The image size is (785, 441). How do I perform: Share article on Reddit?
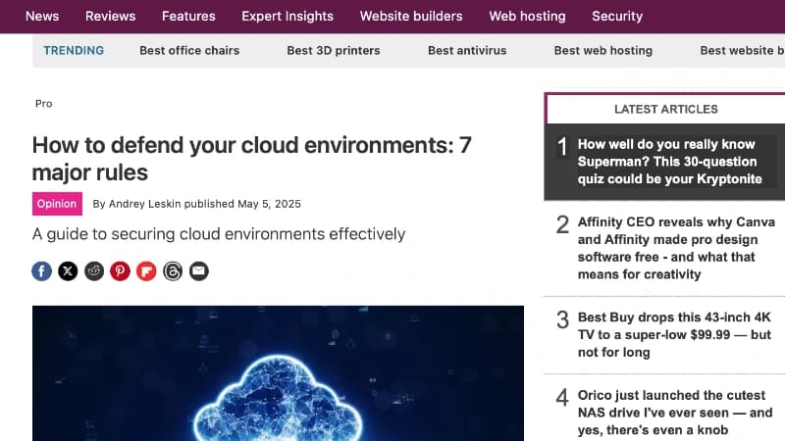click(94, 271)
